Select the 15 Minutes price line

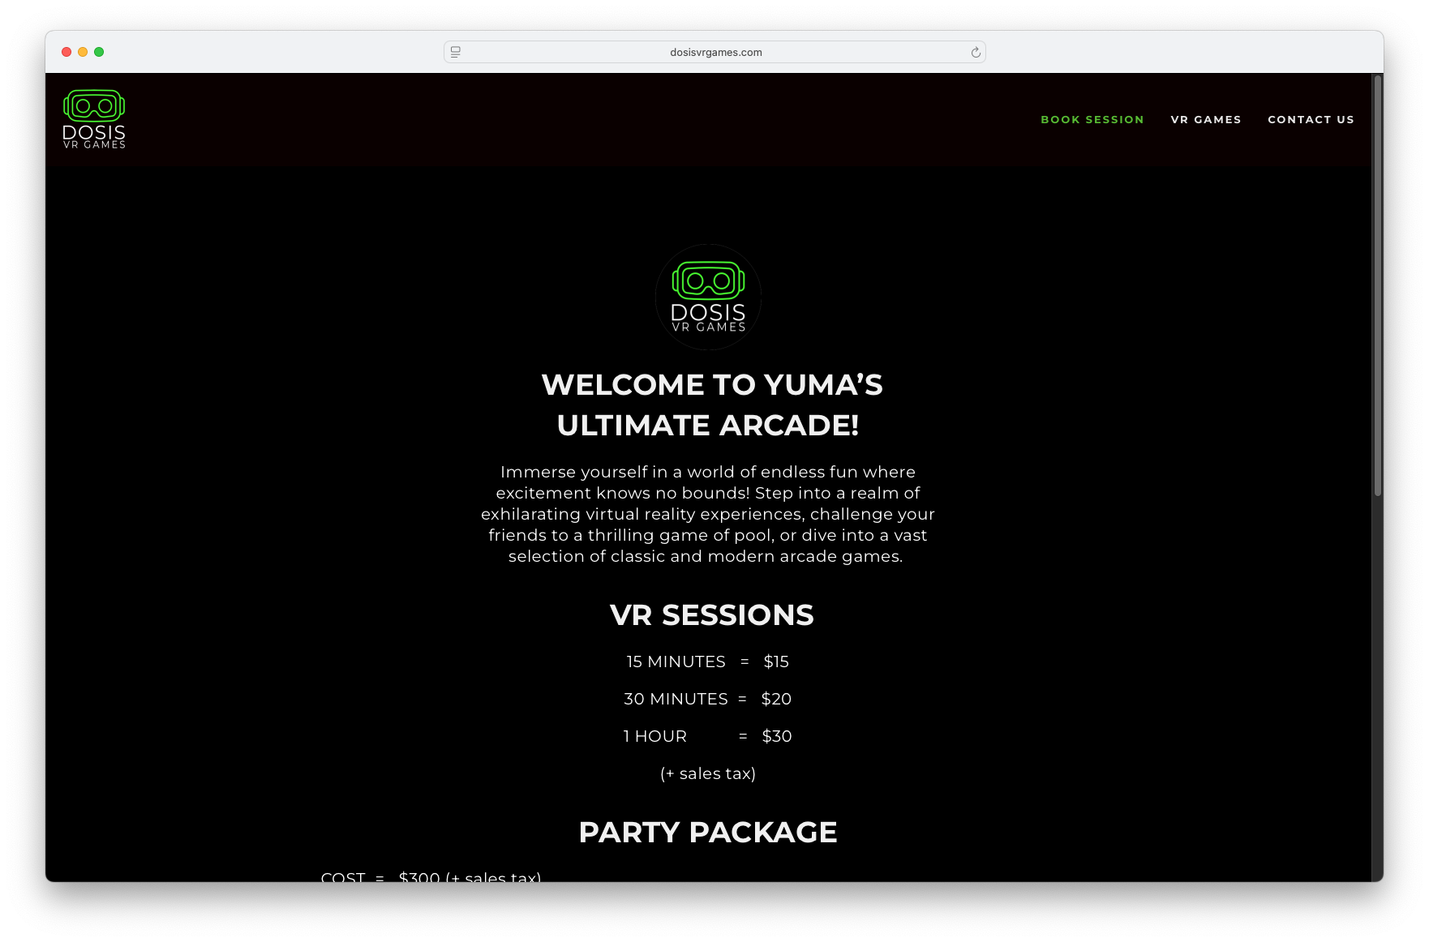click(708, 662)
